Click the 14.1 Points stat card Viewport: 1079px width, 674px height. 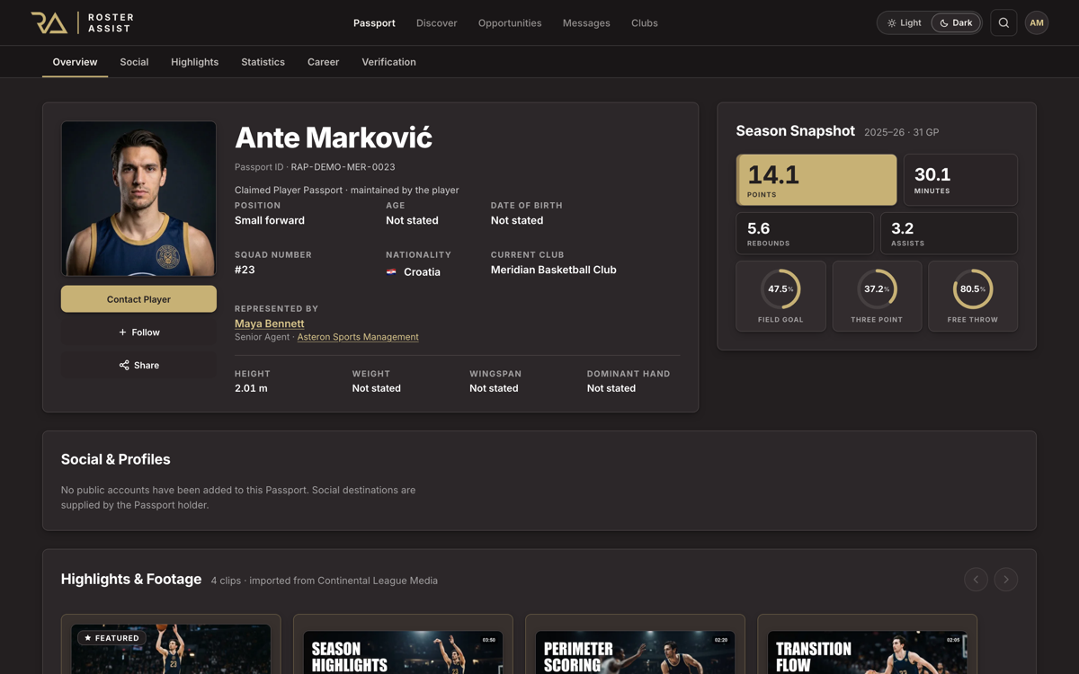[816, 180]
